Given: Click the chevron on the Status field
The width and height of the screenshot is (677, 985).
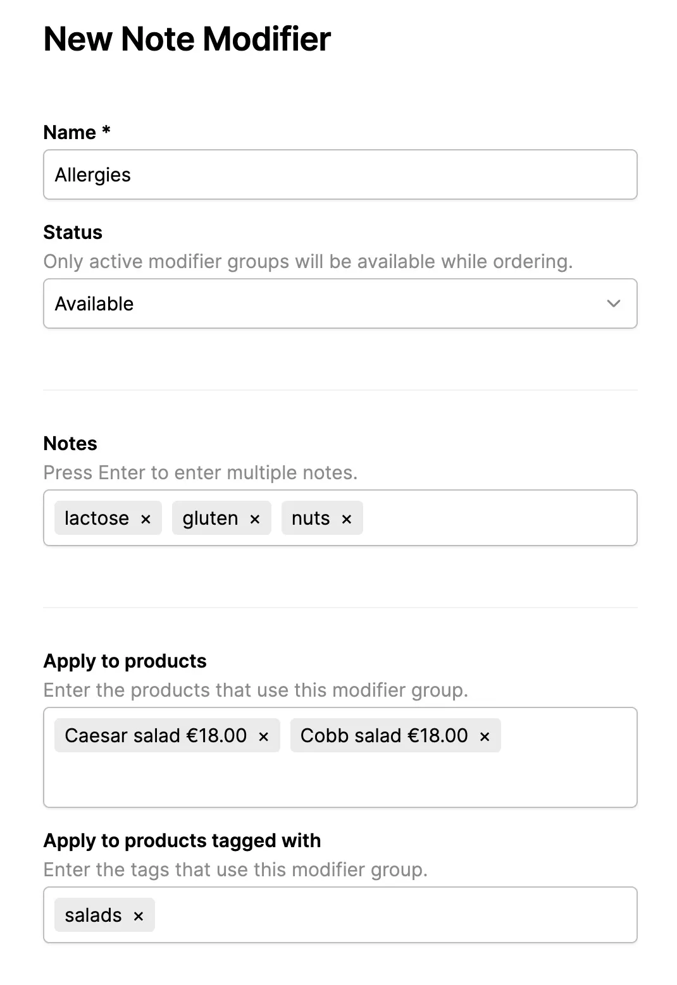Looking at the screenshot, I should click(x=613, y=303).
